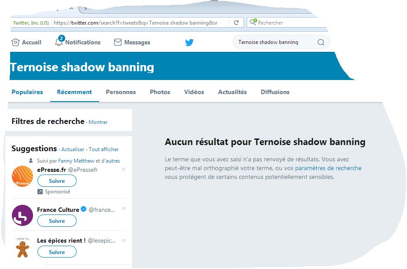Select the Récemment tab

tap(74, 92)
